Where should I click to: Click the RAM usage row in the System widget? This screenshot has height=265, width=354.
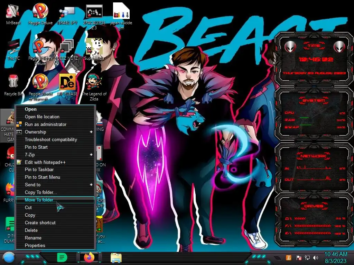click(315, 120)
